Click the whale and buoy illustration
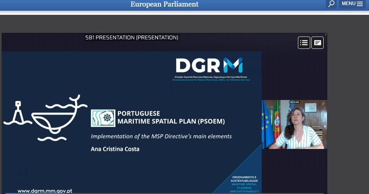 [x=45, y=118]
